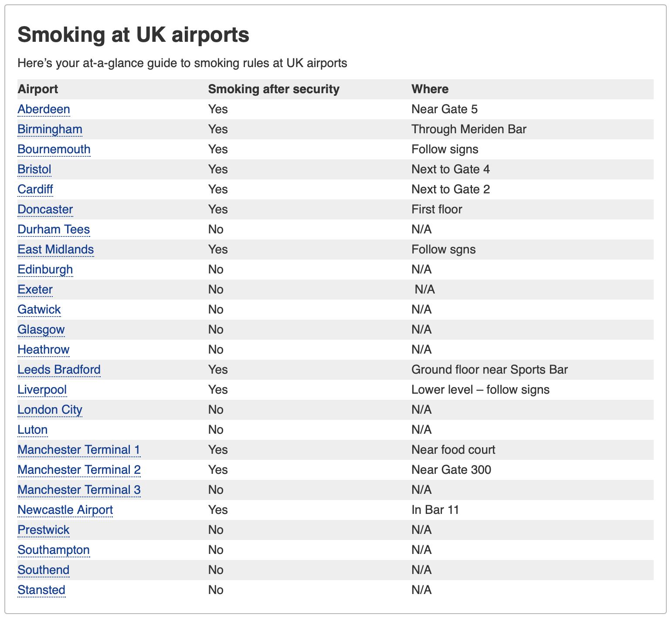Follow the Newcastle Airport link

pyautogui.click(x=65, y=510)
